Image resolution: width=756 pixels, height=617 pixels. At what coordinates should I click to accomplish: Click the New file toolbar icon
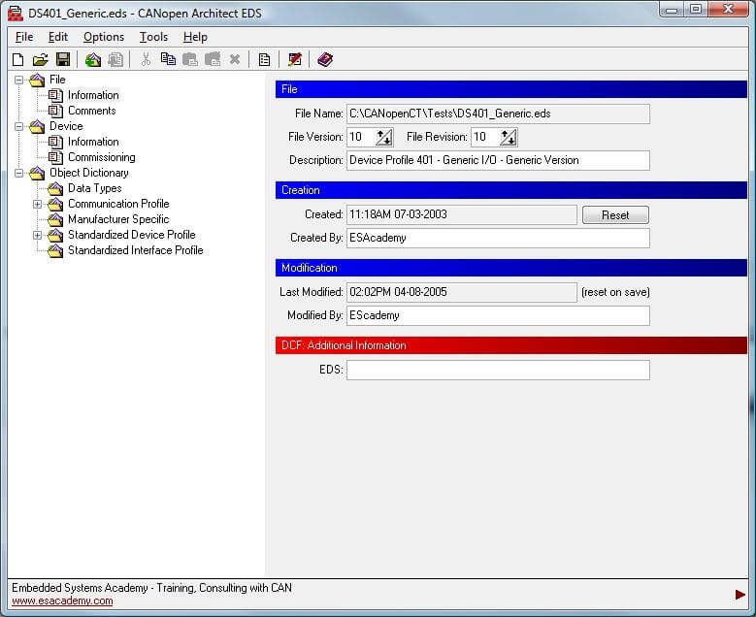pos(17,60)
